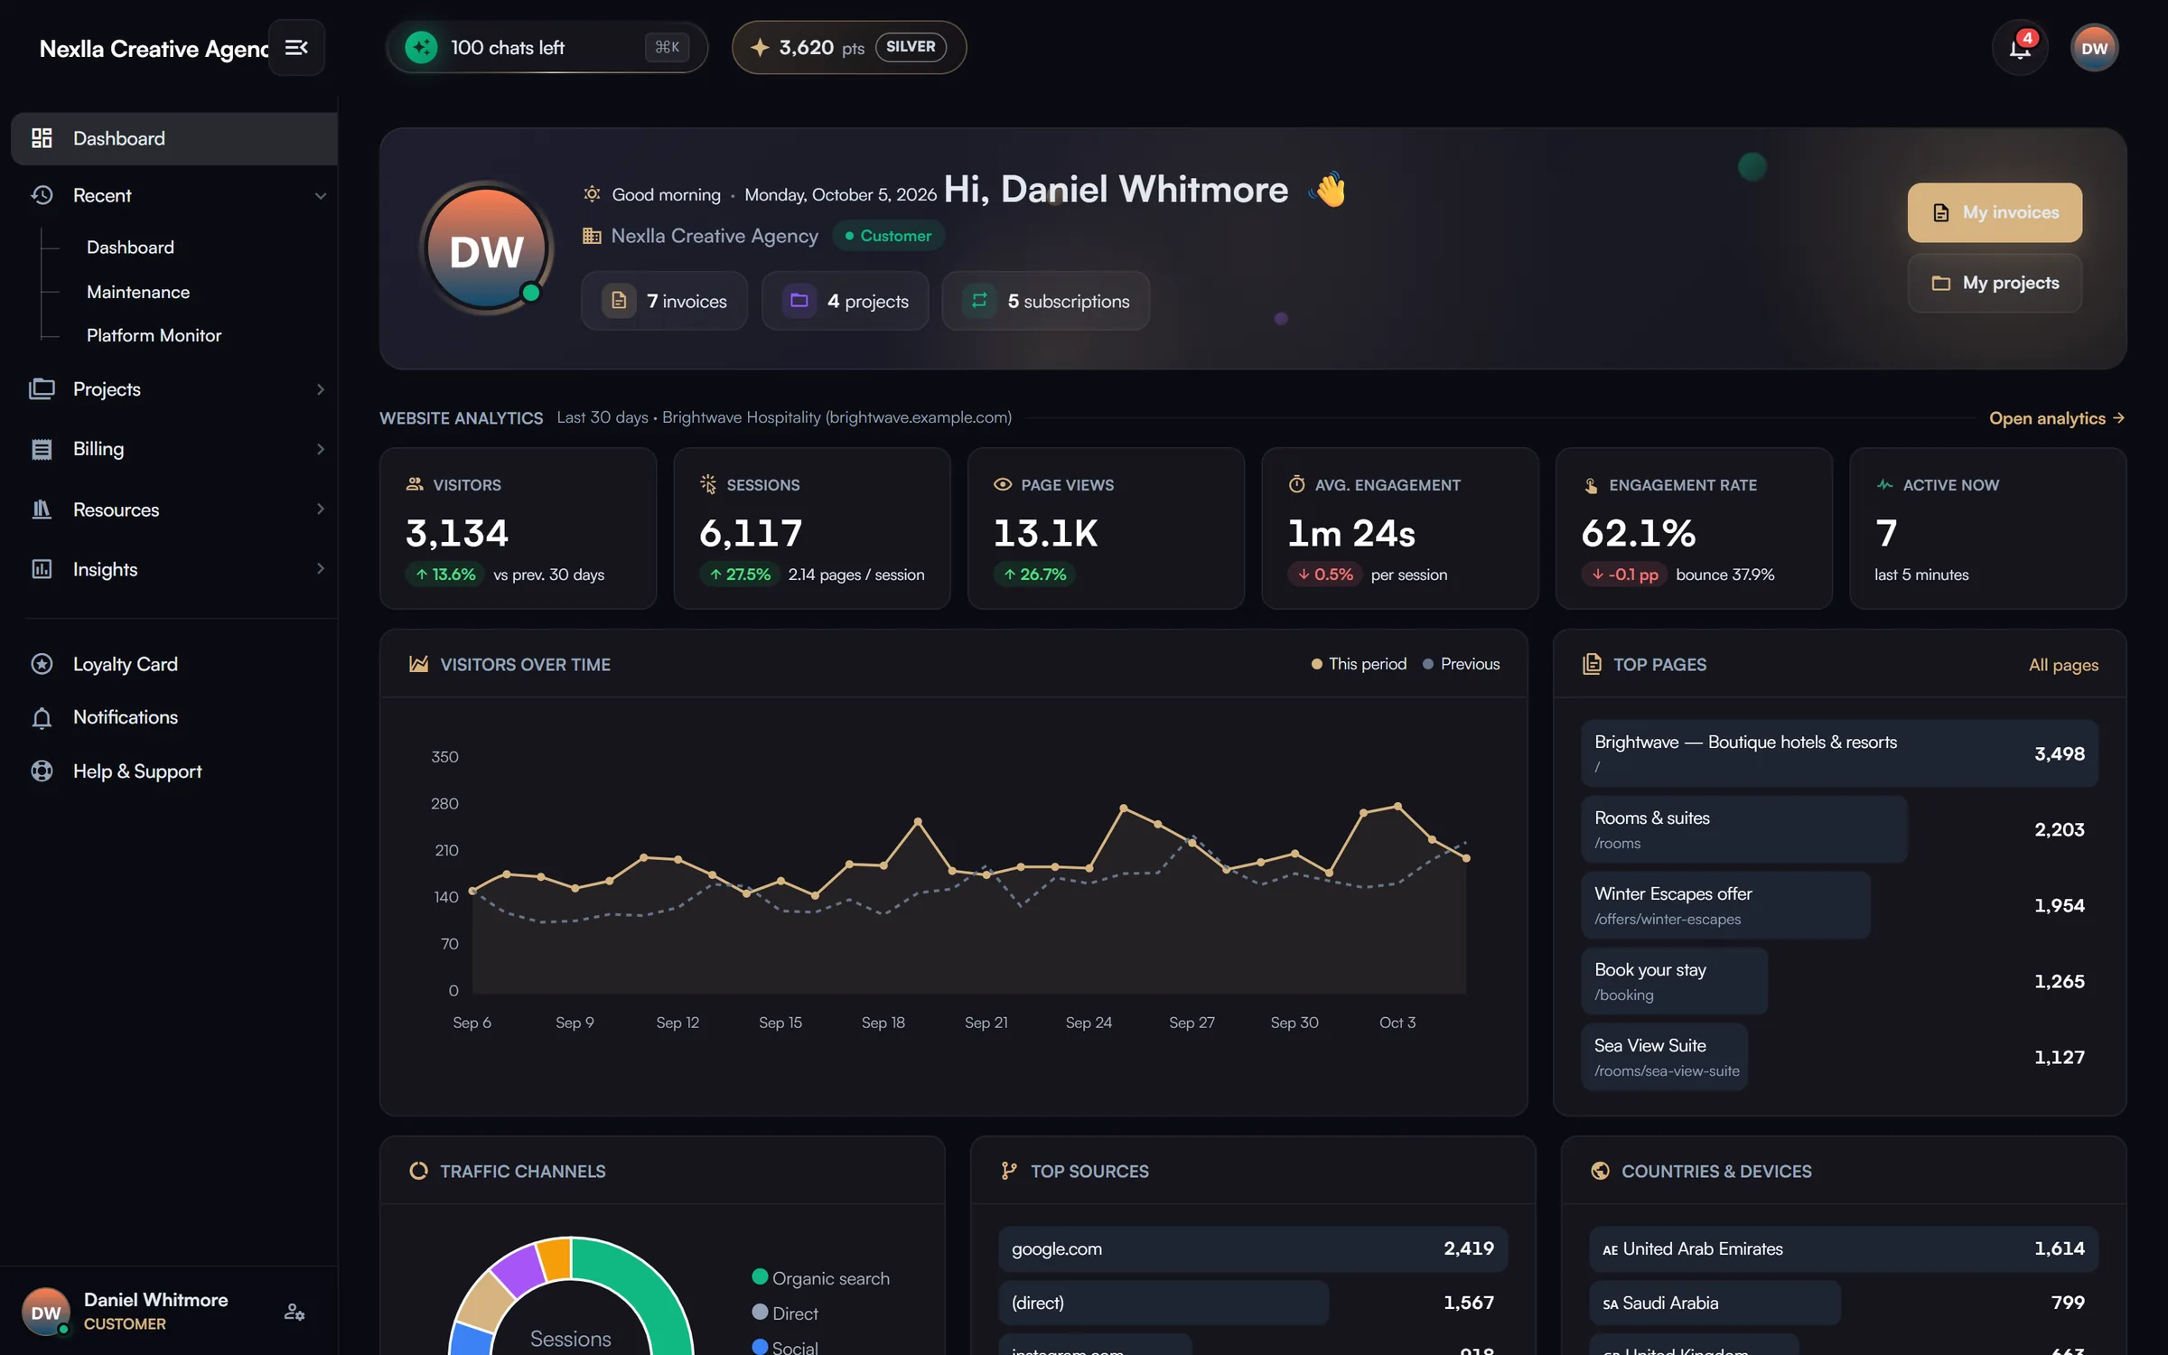Screen dimensions: 2168x1355
Task: Click the Top Pages document icon
Action: click(x=1592, y=664)
